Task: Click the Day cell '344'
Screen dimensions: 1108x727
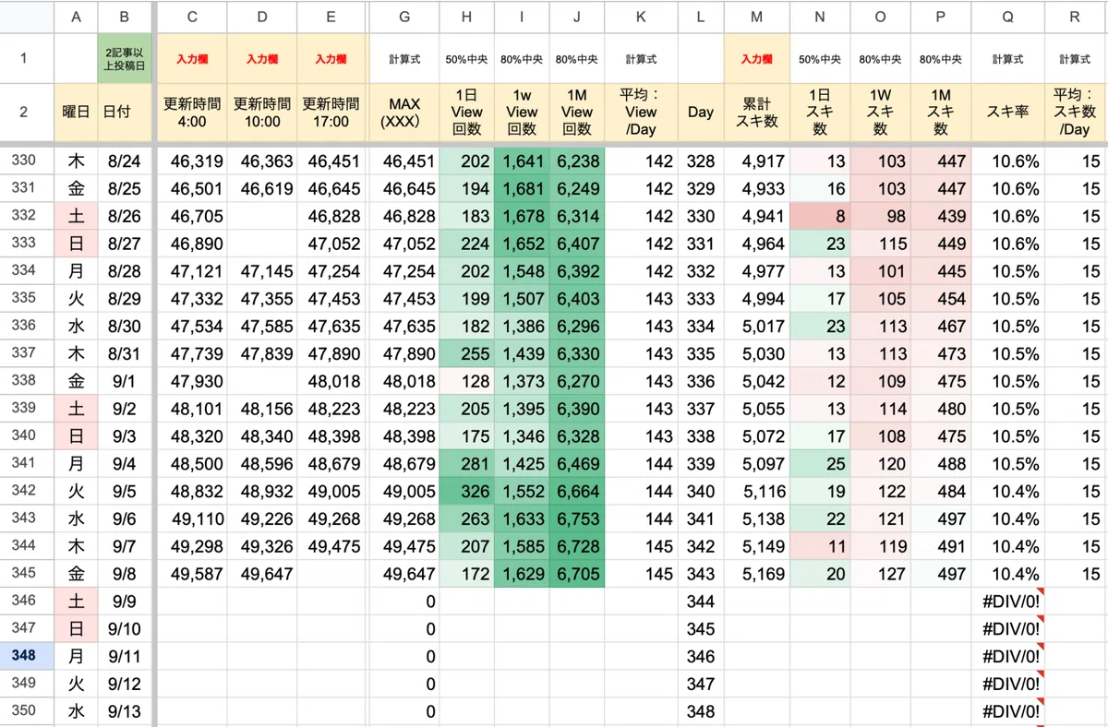Action: coord(700,602)
